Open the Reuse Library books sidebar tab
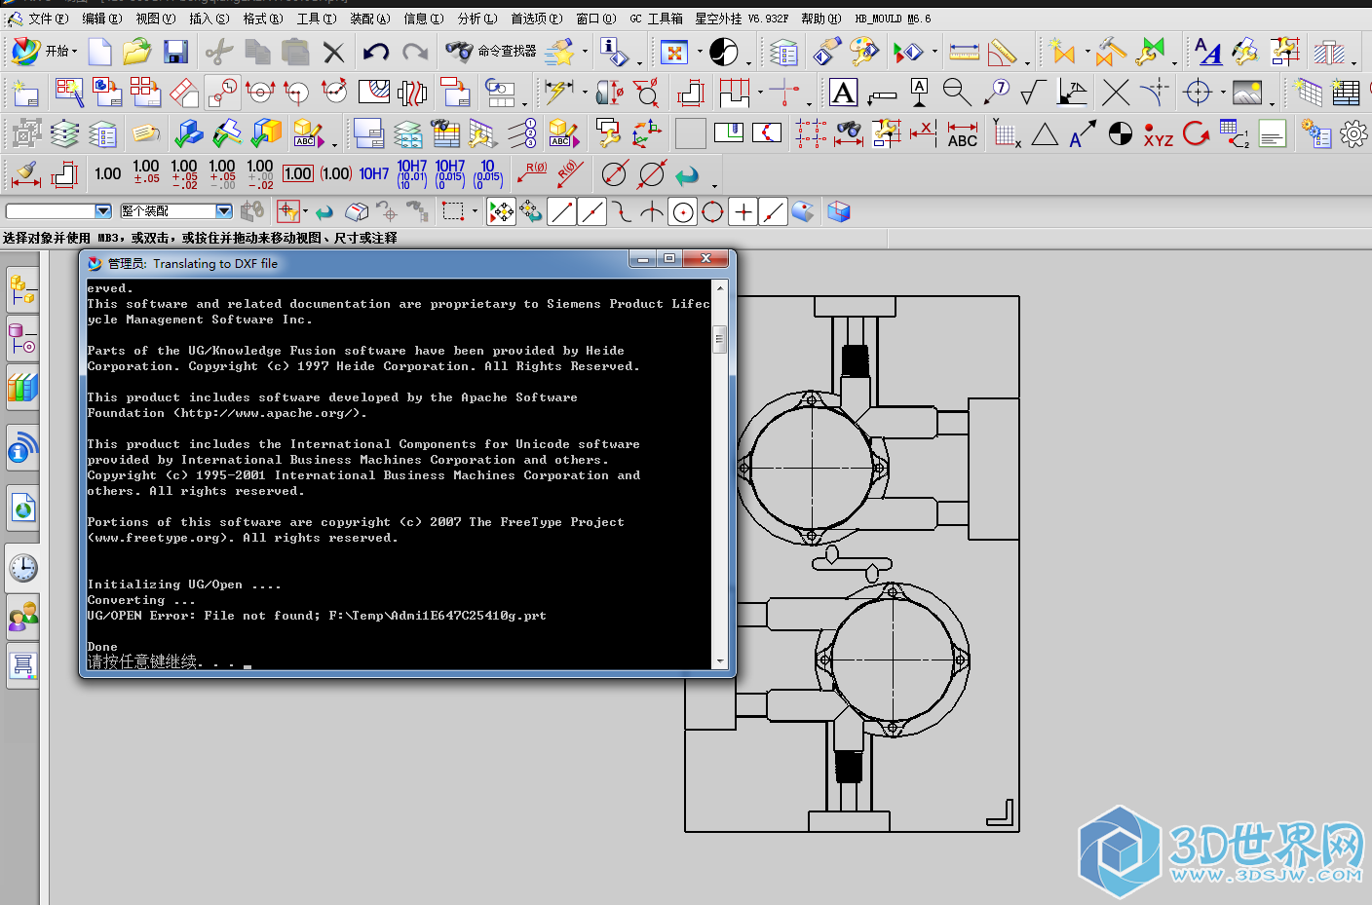Screen dimensions: 1372x905 tap(22, 388)
